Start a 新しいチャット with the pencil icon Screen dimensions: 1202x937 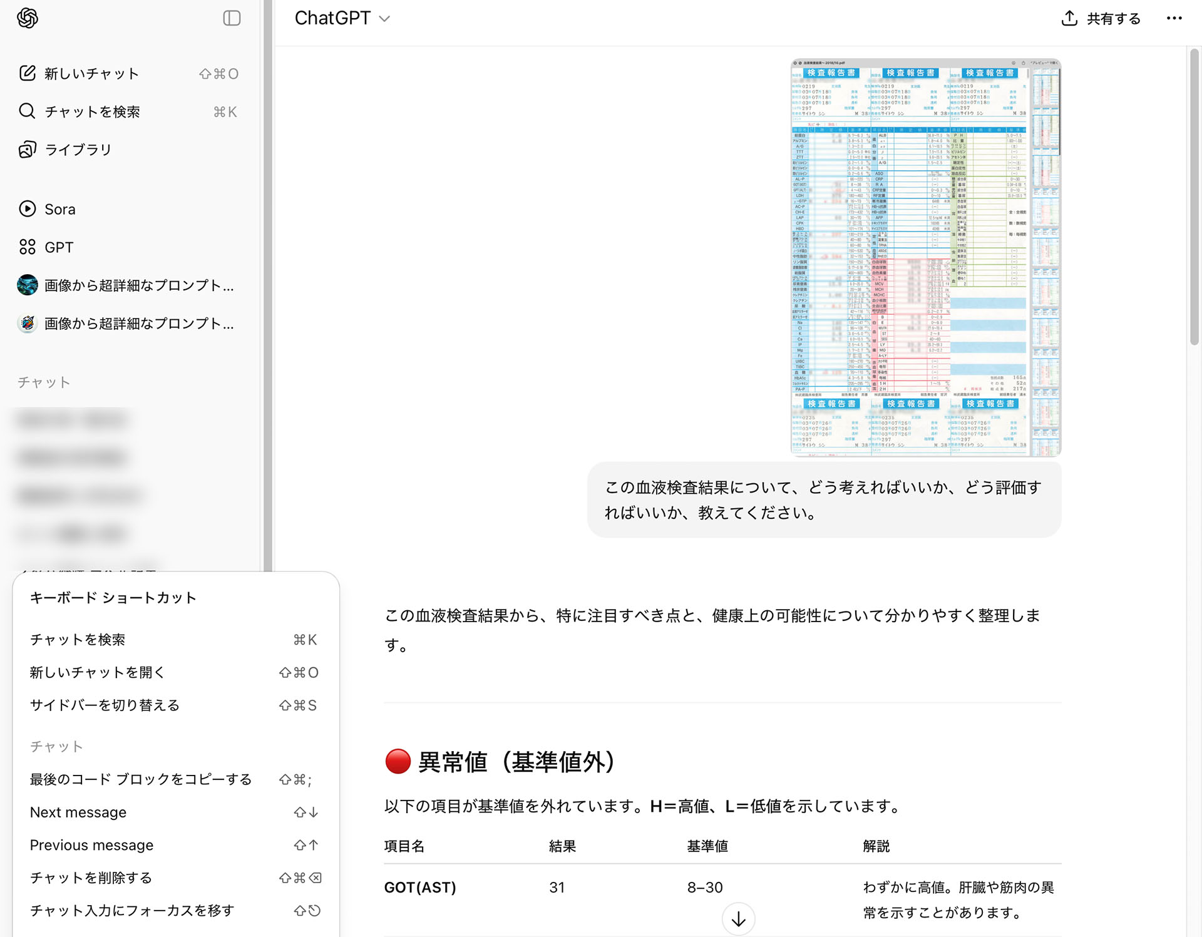point(28,73)
